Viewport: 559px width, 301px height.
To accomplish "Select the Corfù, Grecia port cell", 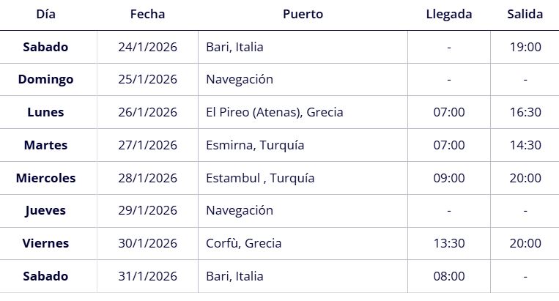I will tap(244, 243).
